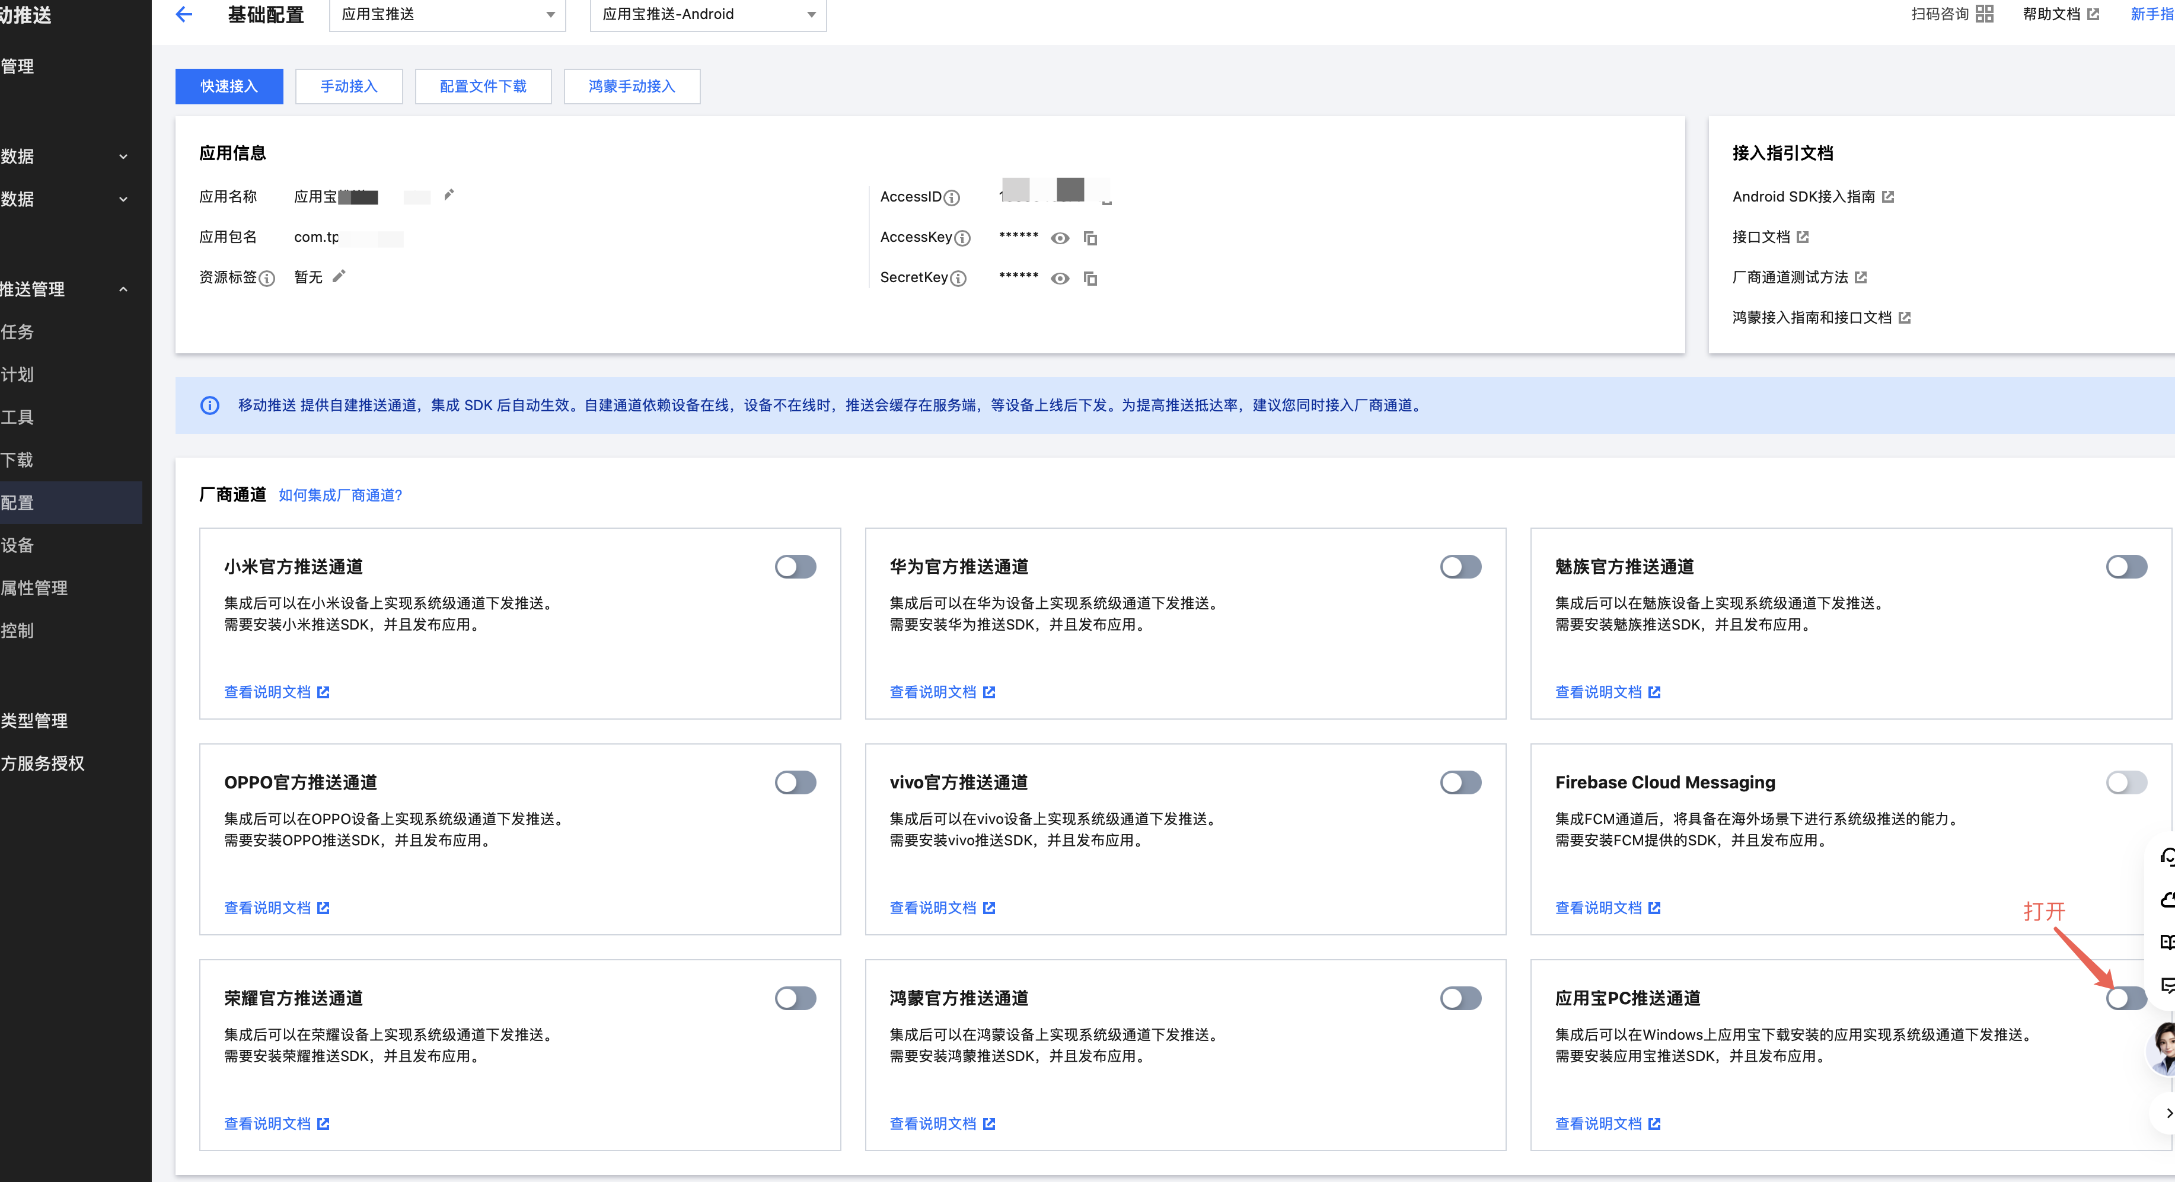The image size is (2175, 1182).
Task: Toggle the Firebase Cloud Messaging switch
Action: click(2126, 782)
